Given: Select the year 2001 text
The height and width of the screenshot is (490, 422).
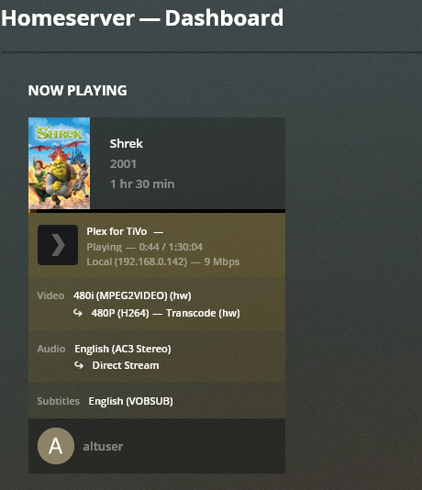Looking at the screenshot, I should [123, 164].
